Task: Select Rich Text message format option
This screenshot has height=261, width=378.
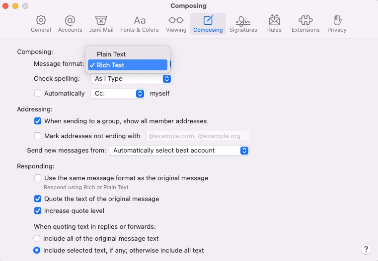Action: tap(110, 65)
